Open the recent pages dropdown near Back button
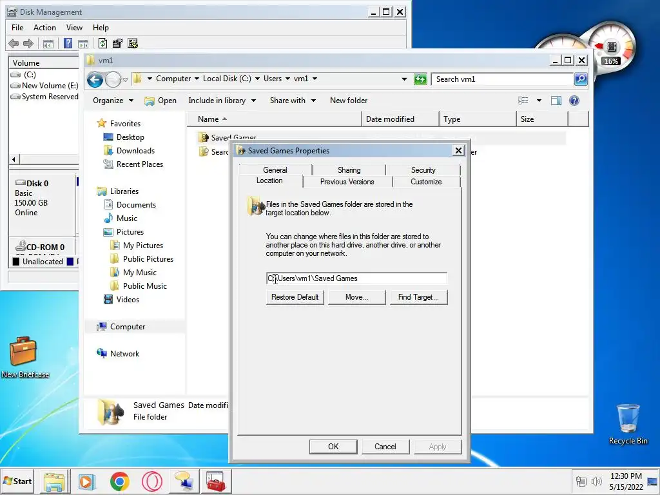660x495 pixels. (x=125, y=79)
